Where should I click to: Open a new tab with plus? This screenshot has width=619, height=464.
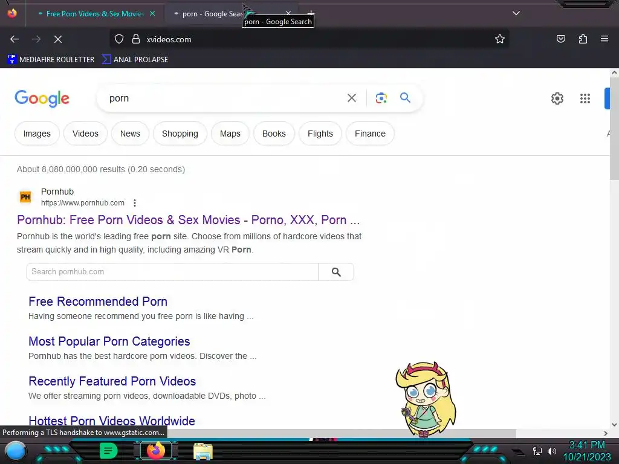pos(311,13)
